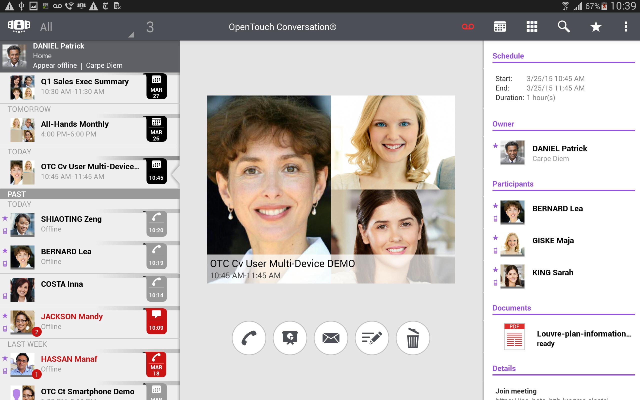Screen dimensions: 640x400
Task: Open screen sharing for the conference
Action: coord(290,338)
